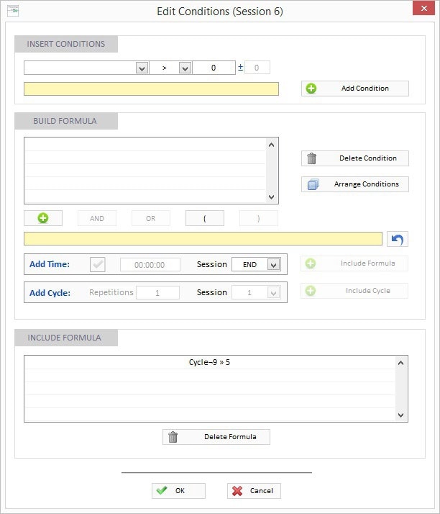
Task: Cancel the dialog with red X button
Action: [254, 490]
